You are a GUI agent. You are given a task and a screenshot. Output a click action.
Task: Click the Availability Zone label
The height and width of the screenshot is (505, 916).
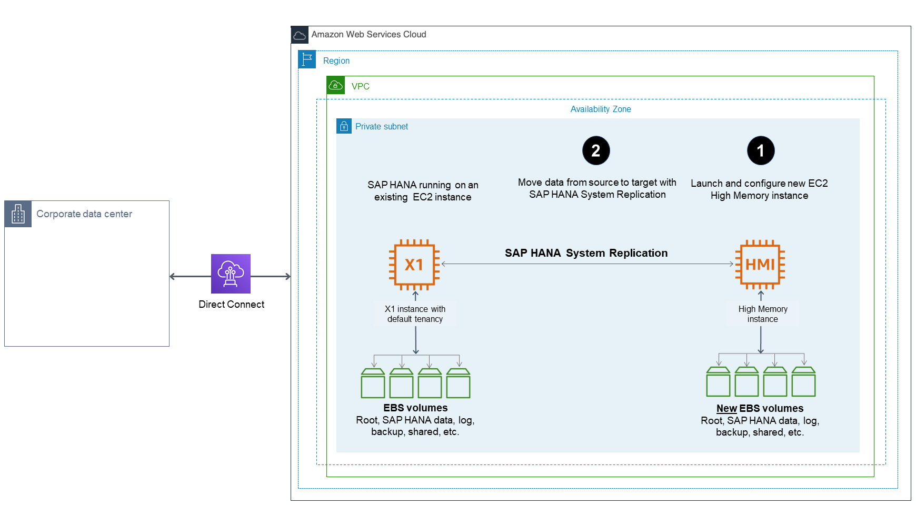[x=601, y=109]
